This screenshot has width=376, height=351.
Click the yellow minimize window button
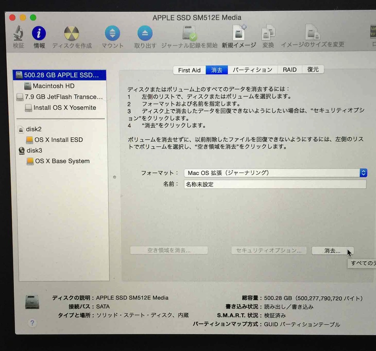pos(23,18)
